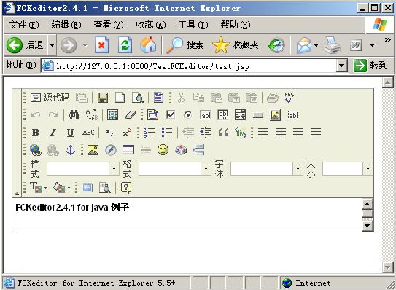
Task: Insert a radio button form field
Action: [x=187, y=115]
